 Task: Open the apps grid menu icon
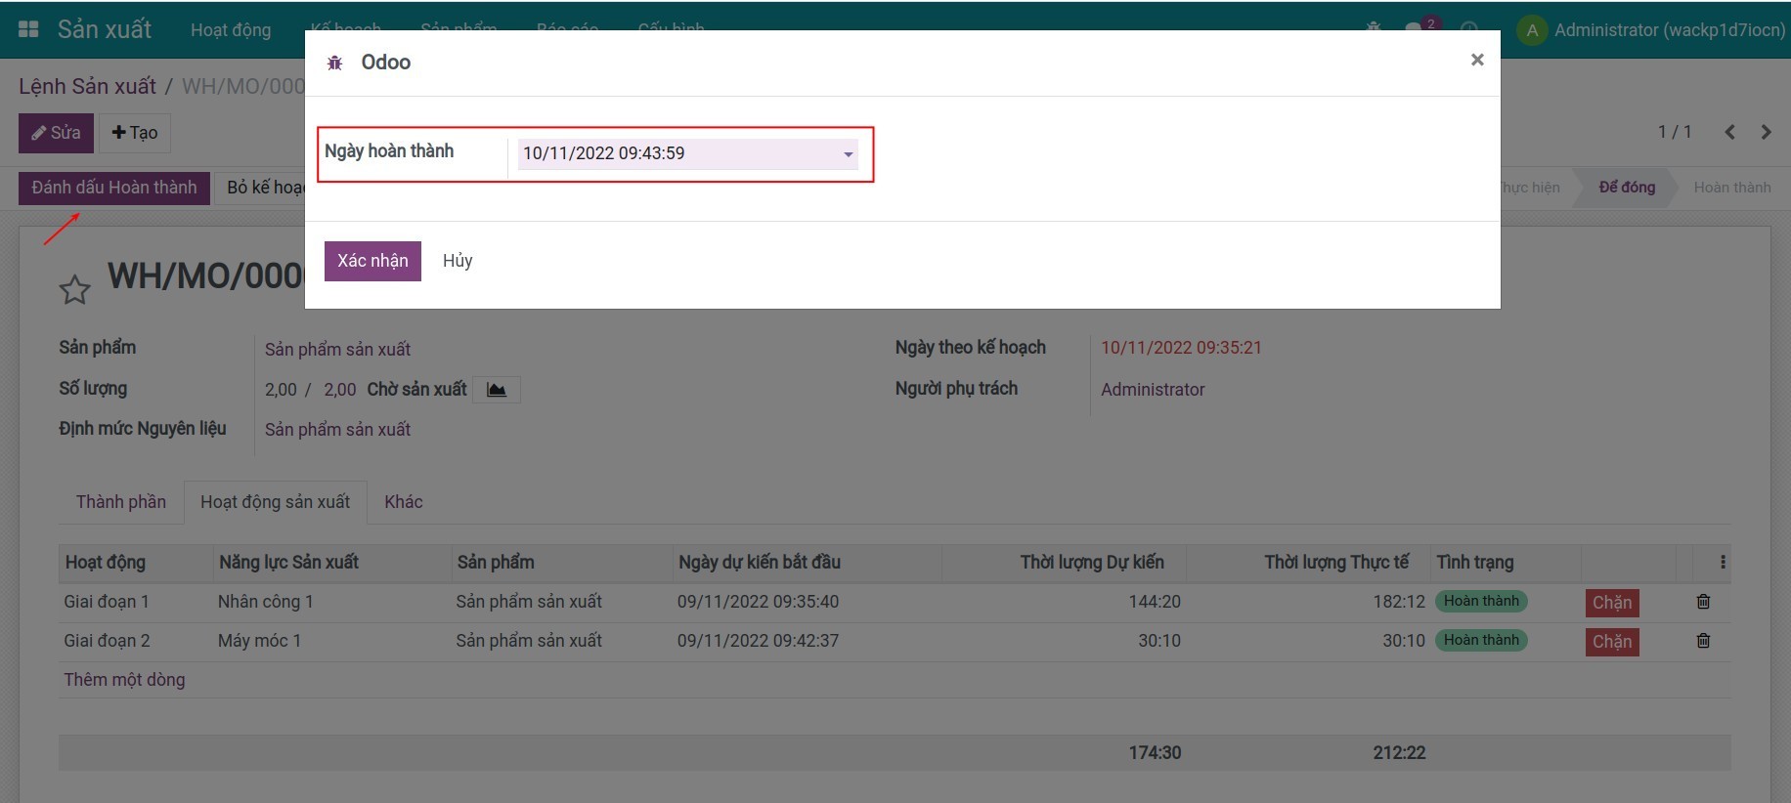pos(28,29)
